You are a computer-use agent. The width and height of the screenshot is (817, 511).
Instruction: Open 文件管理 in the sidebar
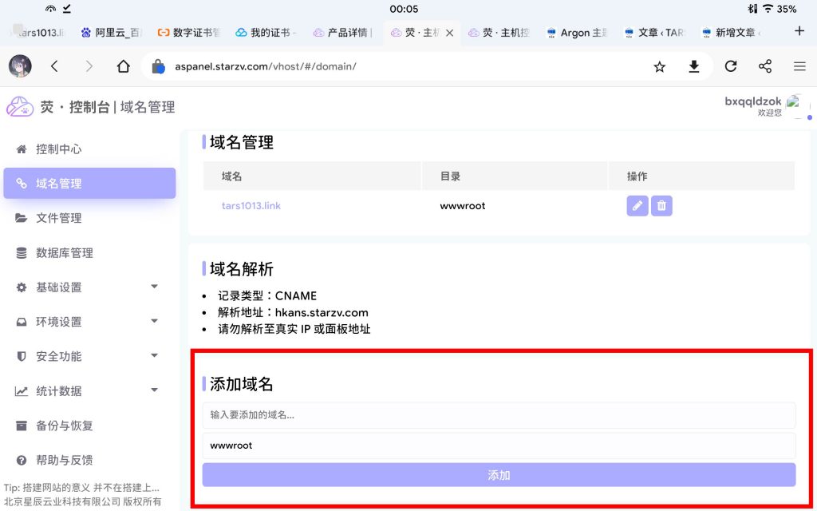(59, 218)
